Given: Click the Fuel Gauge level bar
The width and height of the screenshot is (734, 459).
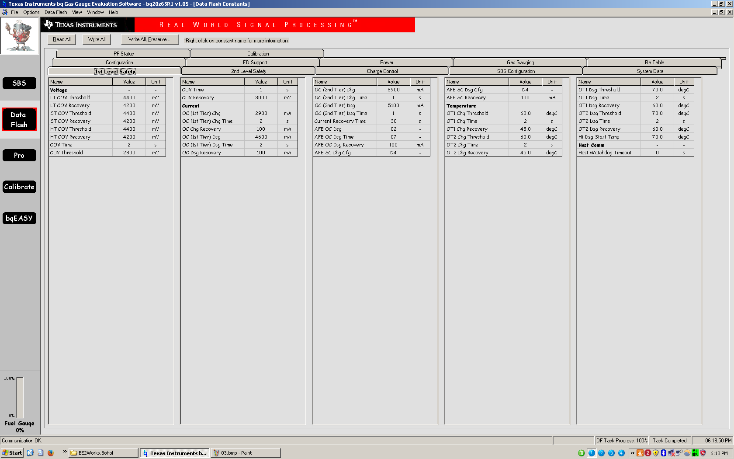Looking at the screenshot, I should coord(20,397).
